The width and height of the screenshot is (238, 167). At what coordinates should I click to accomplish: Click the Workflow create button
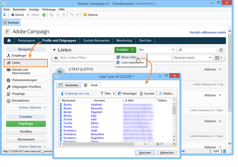click(x=26, y=131)
